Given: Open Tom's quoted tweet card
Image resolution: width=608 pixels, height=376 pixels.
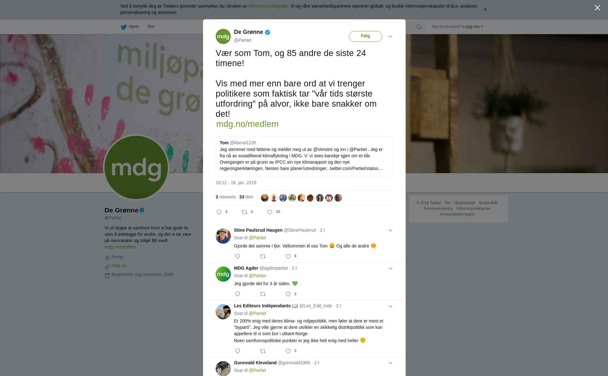Looking at the screenshot, I should pyautogui.click(x=304, y=156).
